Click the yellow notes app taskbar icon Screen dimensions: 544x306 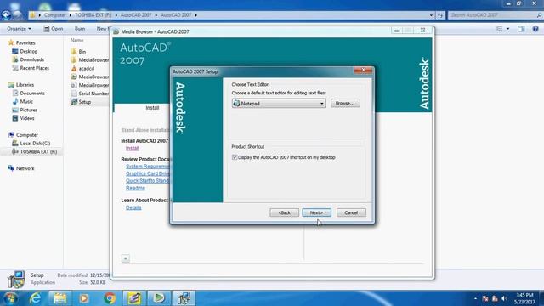click(x=134, y=298)
